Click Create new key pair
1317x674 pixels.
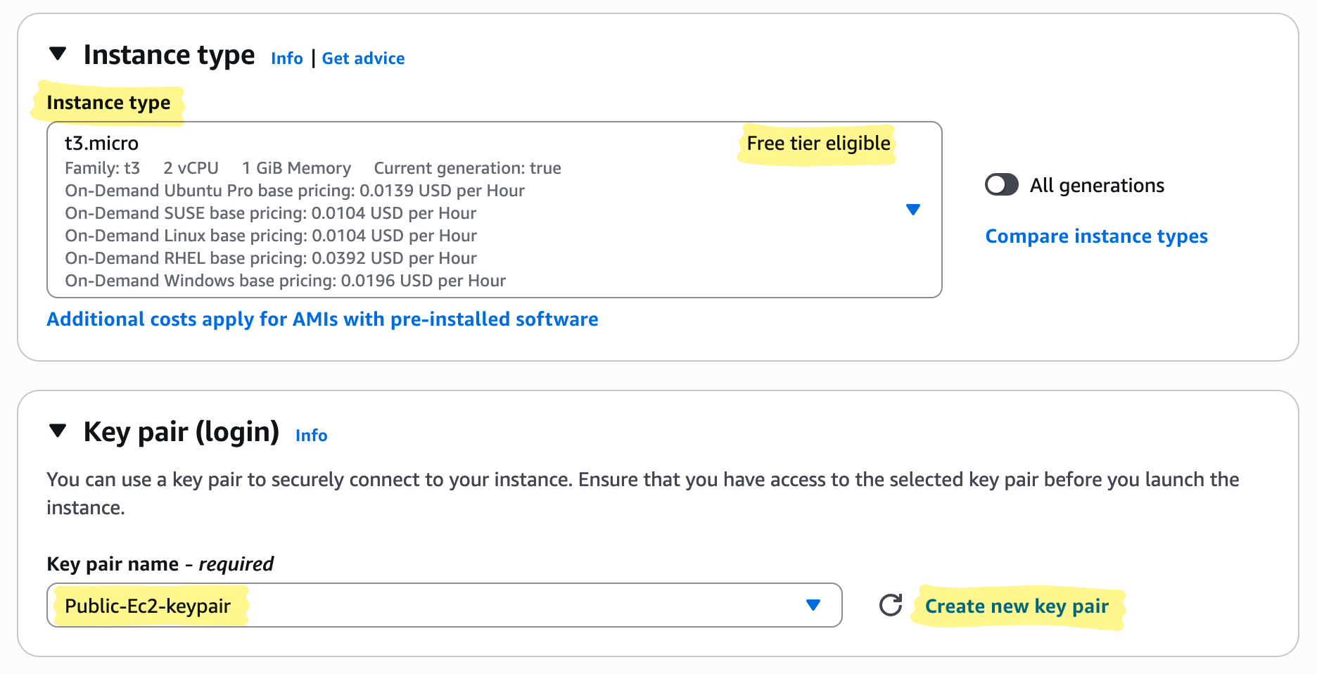point(1017,606)
